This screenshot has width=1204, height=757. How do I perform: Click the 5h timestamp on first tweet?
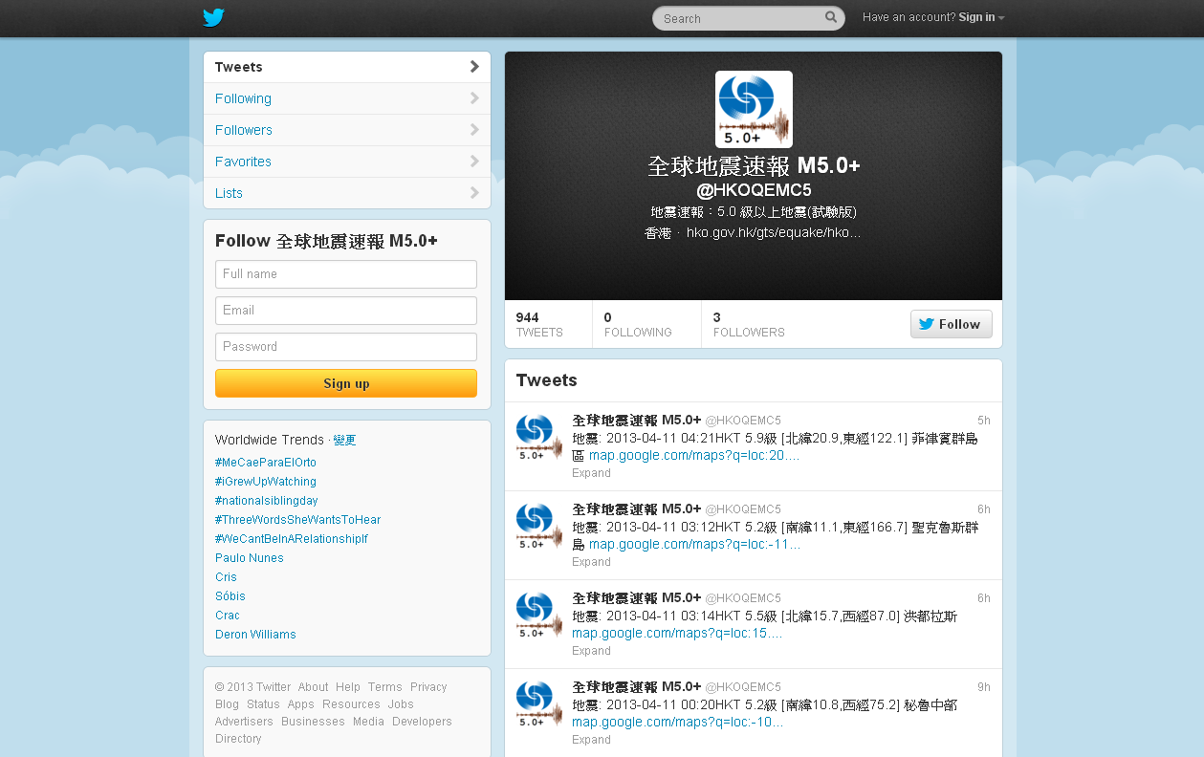click(x=983, y=421)
